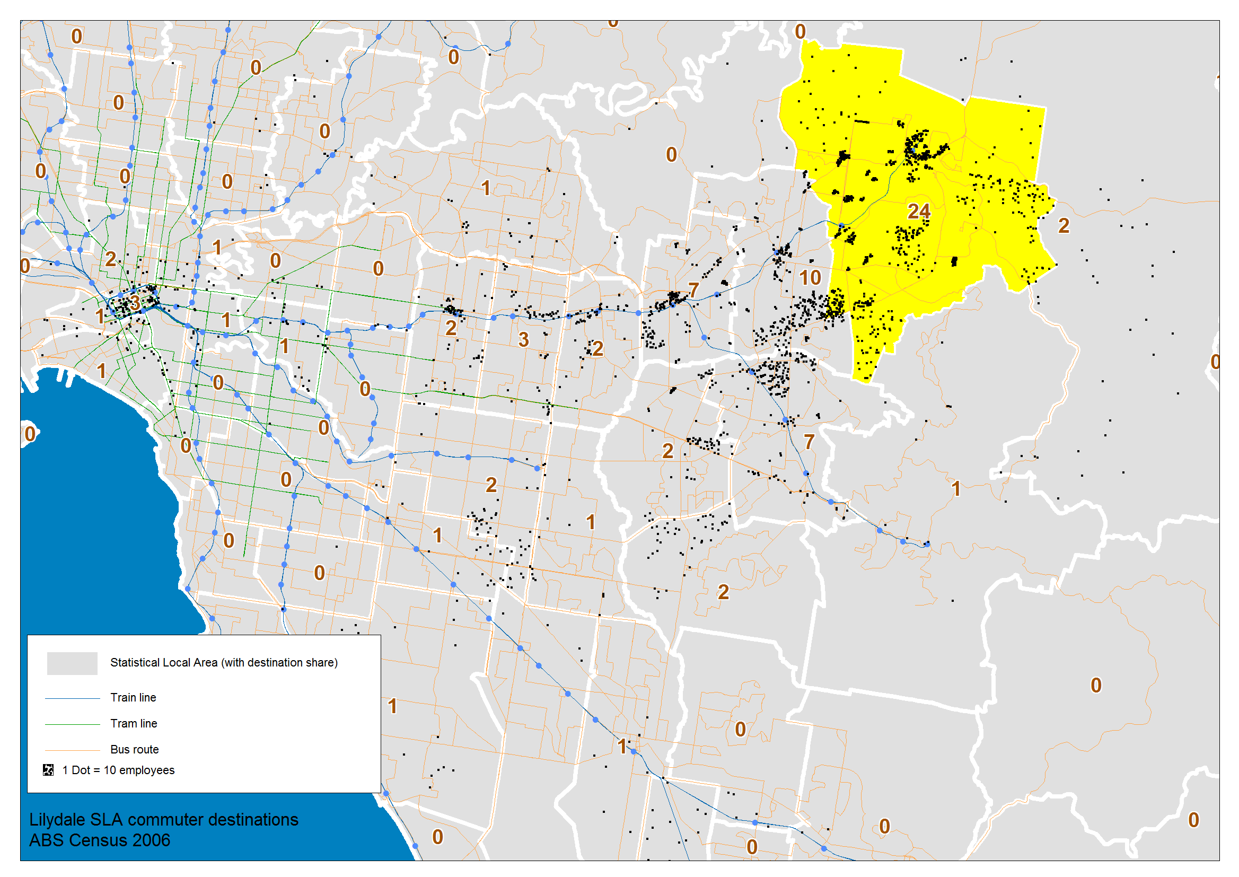Click the green Tram line legend sample
Screen dimensions: 1239x877
point(72,724)
